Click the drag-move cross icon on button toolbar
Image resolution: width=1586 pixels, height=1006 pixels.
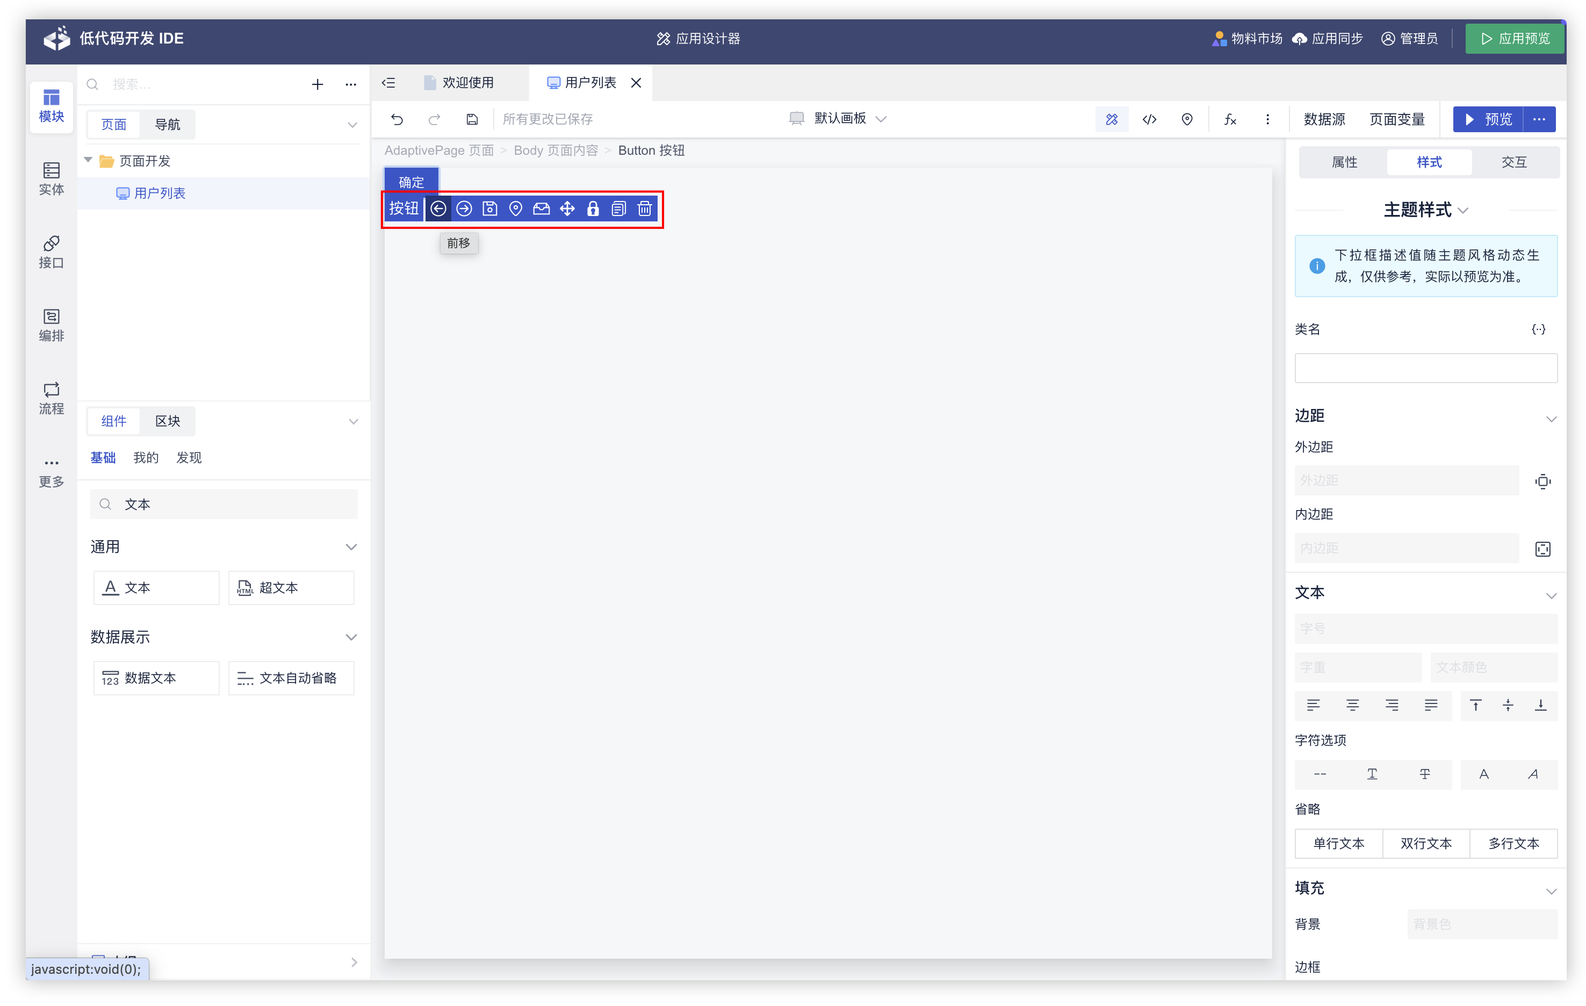click(567, 209)
